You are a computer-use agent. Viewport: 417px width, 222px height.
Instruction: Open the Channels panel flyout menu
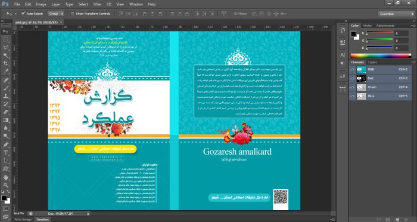click(413, 62)
